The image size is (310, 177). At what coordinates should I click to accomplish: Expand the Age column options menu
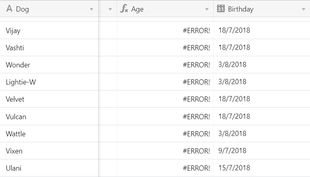click(x=207, y=9)
